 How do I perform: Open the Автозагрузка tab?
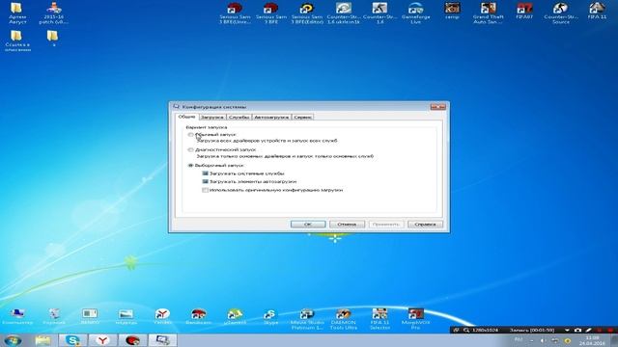click(x=271, y=118)
